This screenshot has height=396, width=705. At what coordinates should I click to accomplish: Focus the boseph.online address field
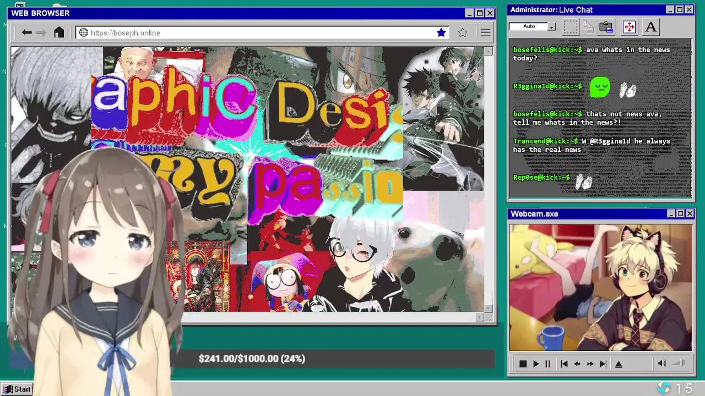pyautogui.click(x=263, y=33)
